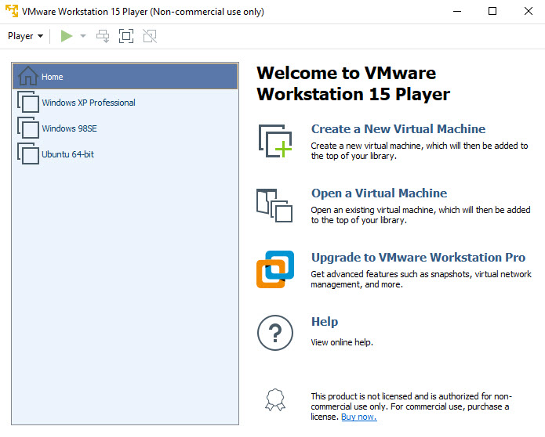Click the license ribbon badge icon
The width and height of the screenshot is (545, 437).
click(x=274, y=400)
